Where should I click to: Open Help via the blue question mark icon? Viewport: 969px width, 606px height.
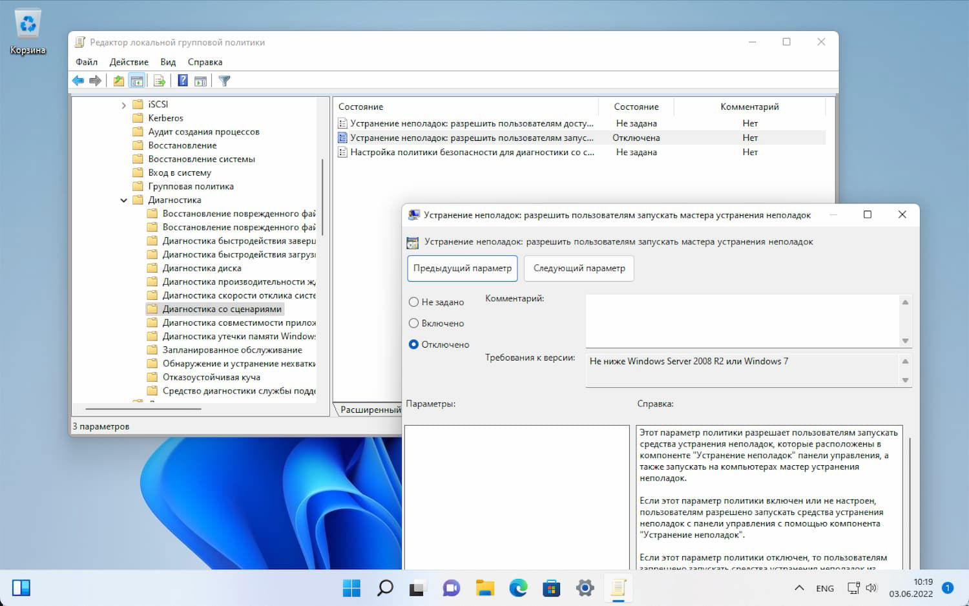[183, 81]
